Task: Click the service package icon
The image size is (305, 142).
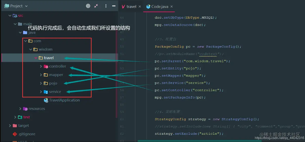Action: pyautogui.click(x=46, y=92)
